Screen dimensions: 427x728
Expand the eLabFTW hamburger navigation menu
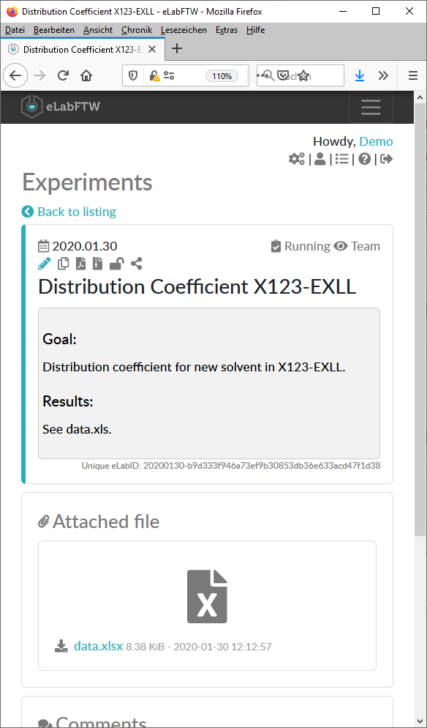[x=371, y=107]
